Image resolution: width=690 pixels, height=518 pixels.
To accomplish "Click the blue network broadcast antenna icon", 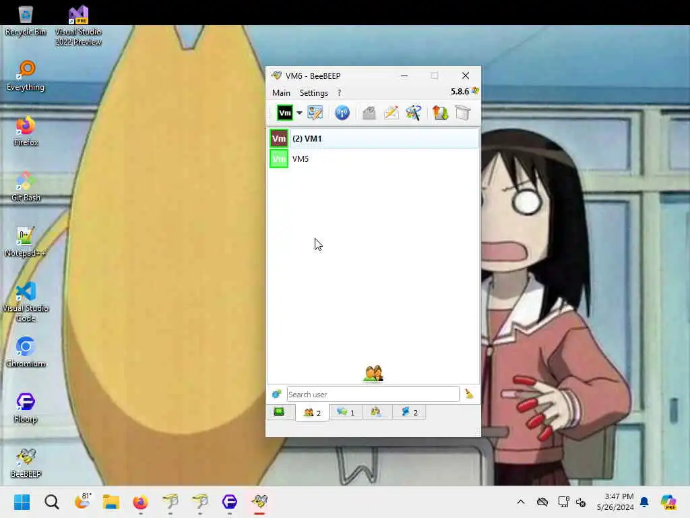I will 342,113.
